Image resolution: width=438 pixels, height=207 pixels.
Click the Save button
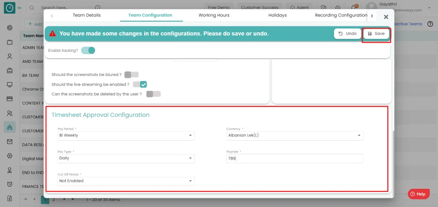376,34
